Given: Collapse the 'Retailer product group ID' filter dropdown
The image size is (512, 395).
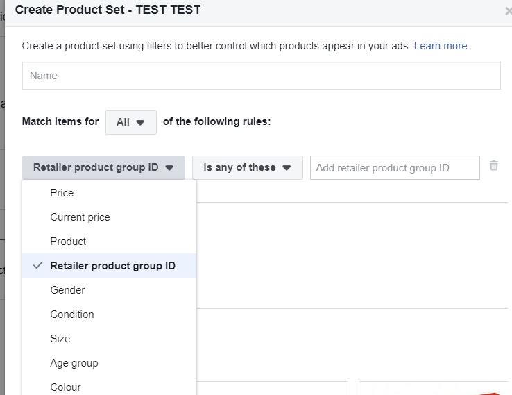Looking at the screenshot, I should coord(103,167).
